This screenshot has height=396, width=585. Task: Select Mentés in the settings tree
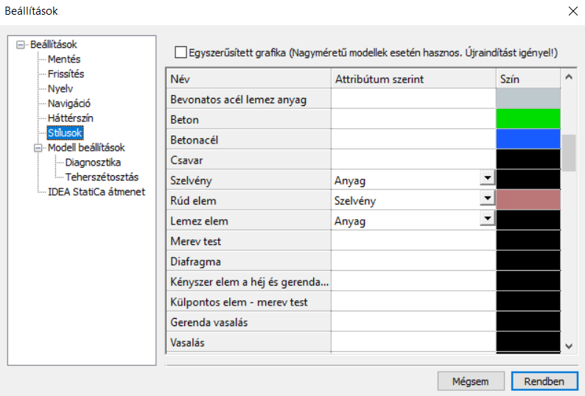(64, 59)
